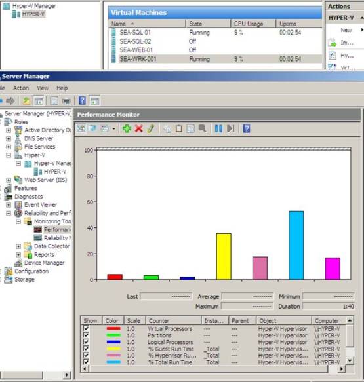Click the Copy Properties icon in Performance Monitor
The width and height of the screenshot is (364, 382).
(x=167, y=128)
